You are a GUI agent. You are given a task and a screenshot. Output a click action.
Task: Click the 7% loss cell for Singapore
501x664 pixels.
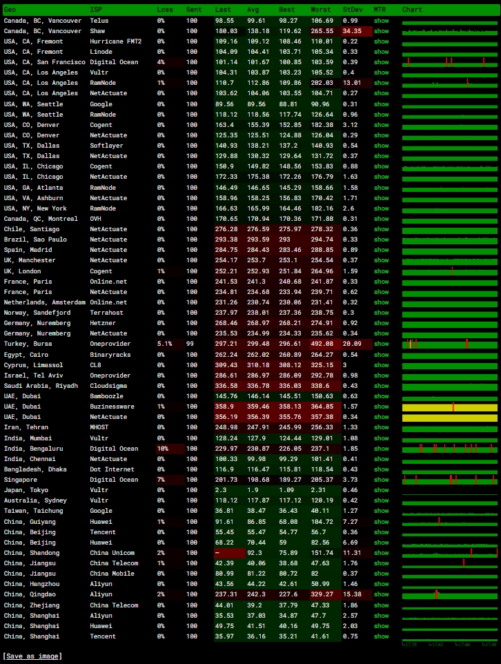tap(170, 480)
